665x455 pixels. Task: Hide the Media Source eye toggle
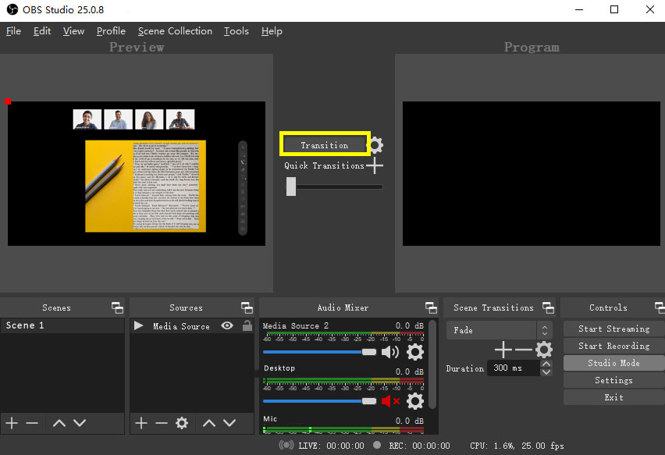pyautogui.click(x=227, y=325)
